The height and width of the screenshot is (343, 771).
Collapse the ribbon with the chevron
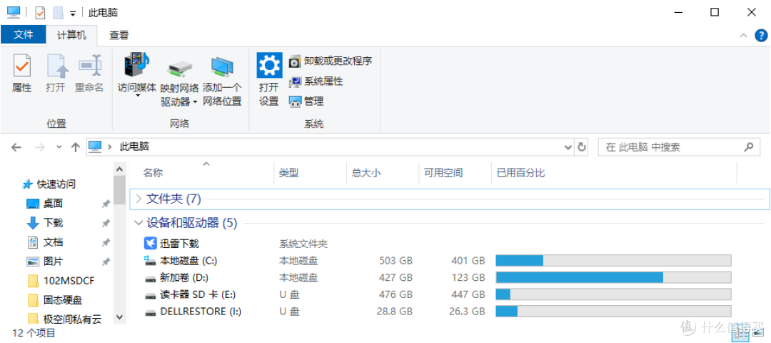[744, 36]
